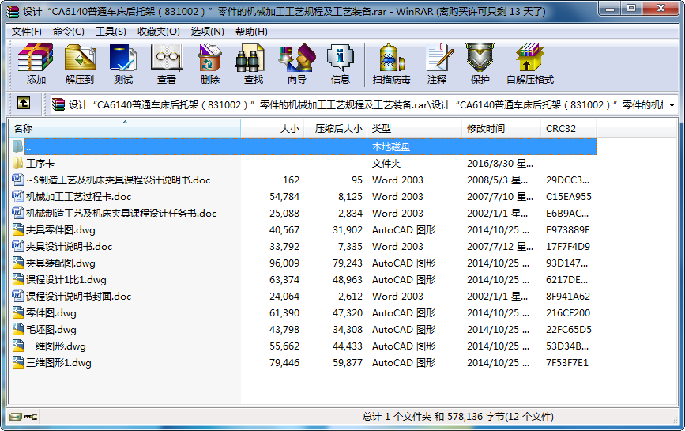
Task: Click date 2016/8/30 of 工序卡 row
Action: [x=500, y=164]
